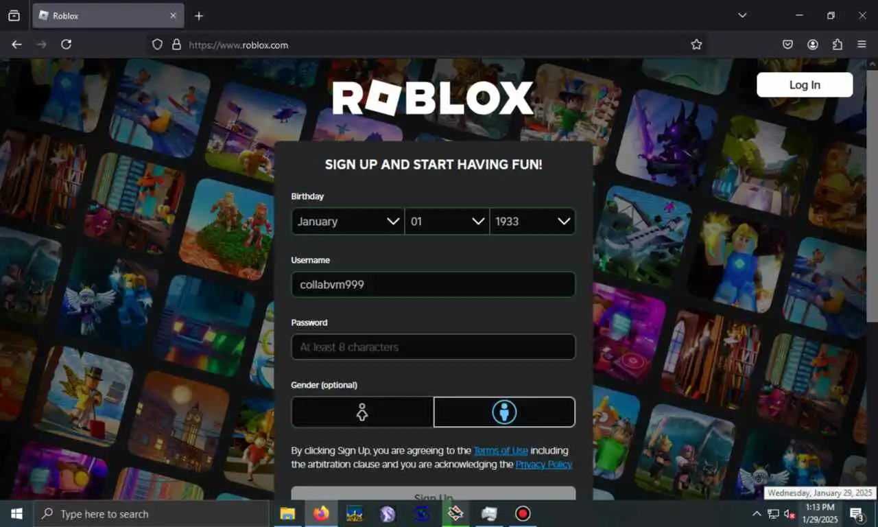Click the Username field containing collabvm999

(x=434, y=284)
